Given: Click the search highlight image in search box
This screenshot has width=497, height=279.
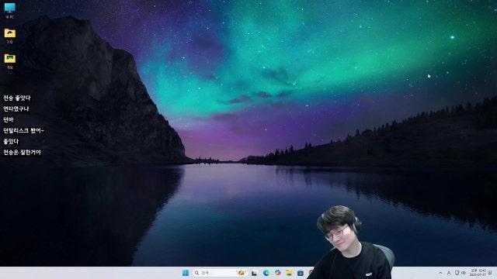Looking at the screenshot, I should (x=241, y=273).
